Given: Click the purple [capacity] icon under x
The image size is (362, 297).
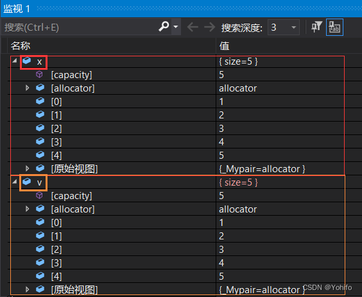Looking at the screenshot, I should coord(40,74).
